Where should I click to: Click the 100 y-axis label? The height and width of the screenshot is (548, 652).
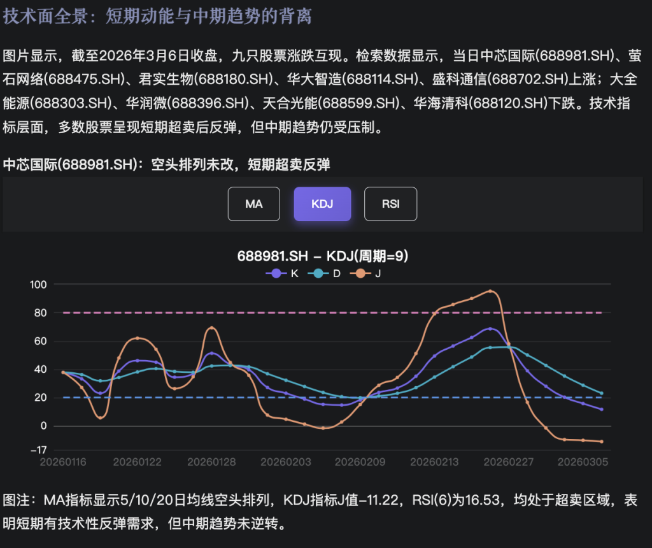click(x=39, y=284)
